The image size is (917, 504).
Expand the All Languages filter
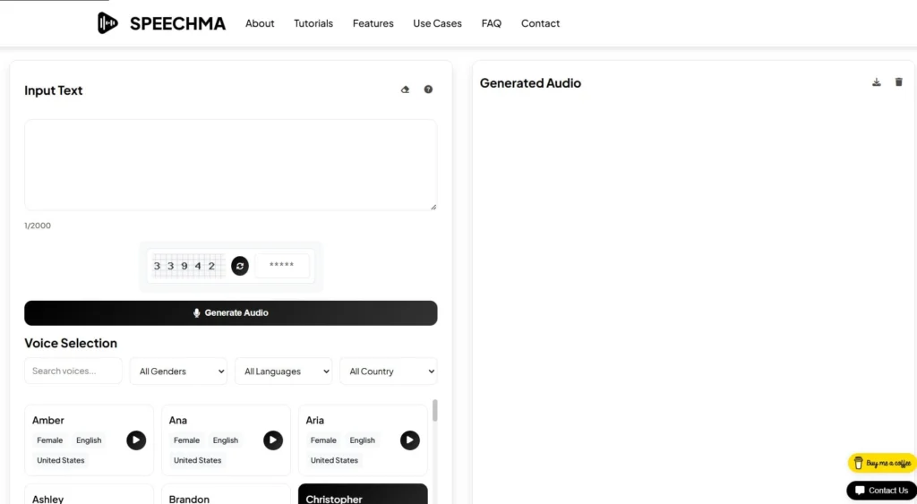click(x=284, y=372)
